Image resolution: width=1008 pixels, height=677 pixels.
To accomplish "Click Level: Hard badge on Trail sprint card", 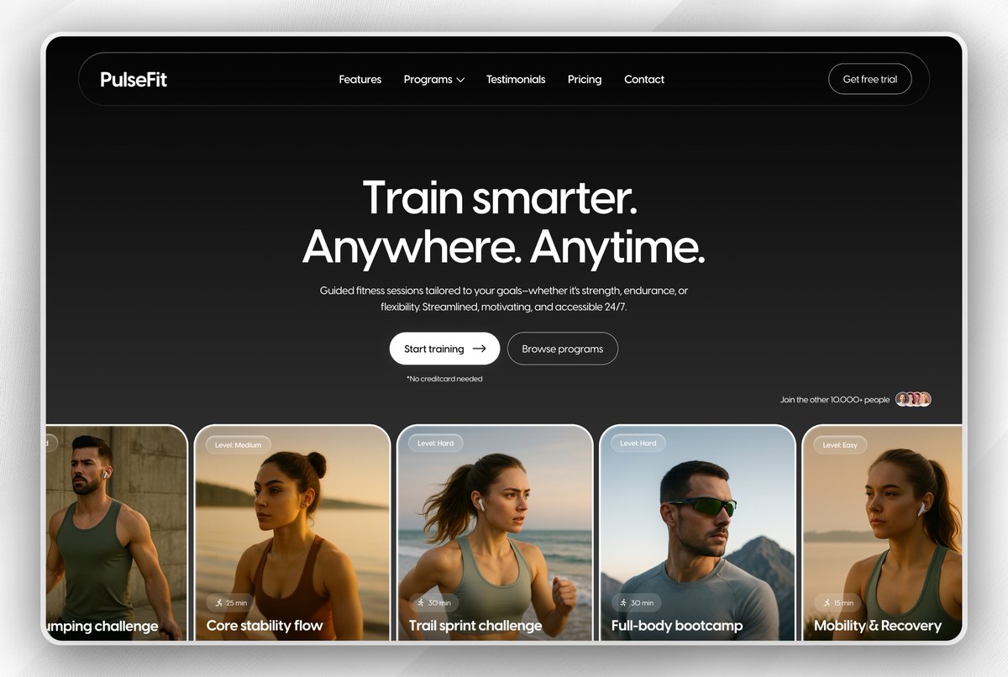I will pos(435,443).
